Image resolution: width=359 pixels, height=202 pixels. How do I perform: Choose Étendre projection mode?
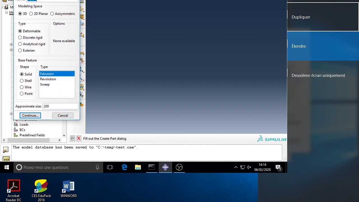(x=323, y=46)
